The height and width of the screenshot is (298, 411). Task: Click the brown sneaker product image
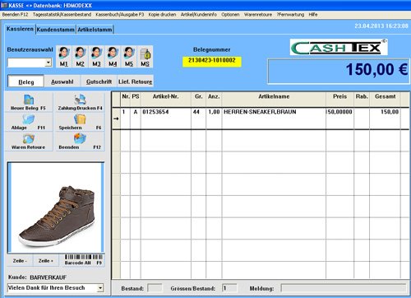56,207
